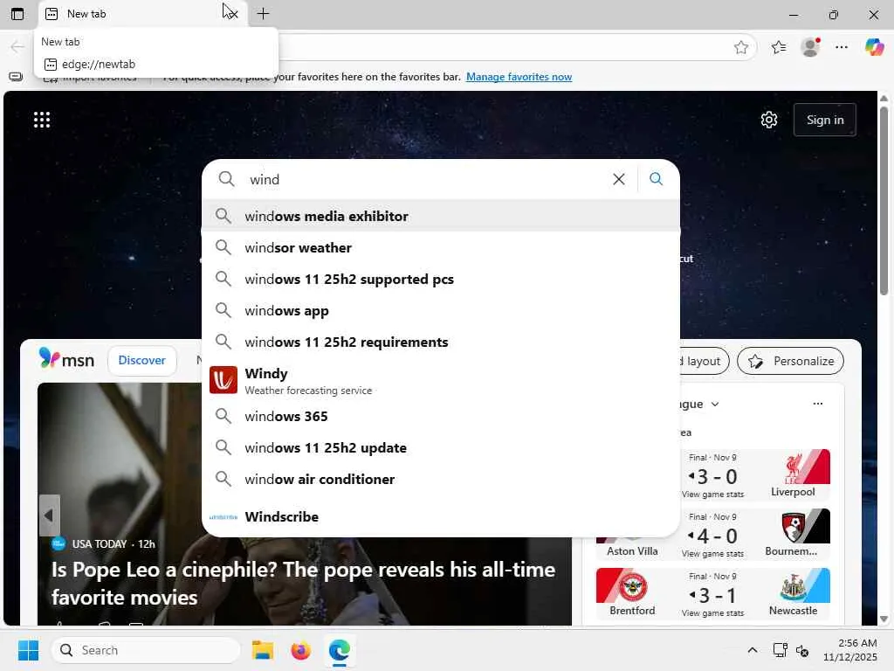Show hidden system tray icons

tap(752, 650)
